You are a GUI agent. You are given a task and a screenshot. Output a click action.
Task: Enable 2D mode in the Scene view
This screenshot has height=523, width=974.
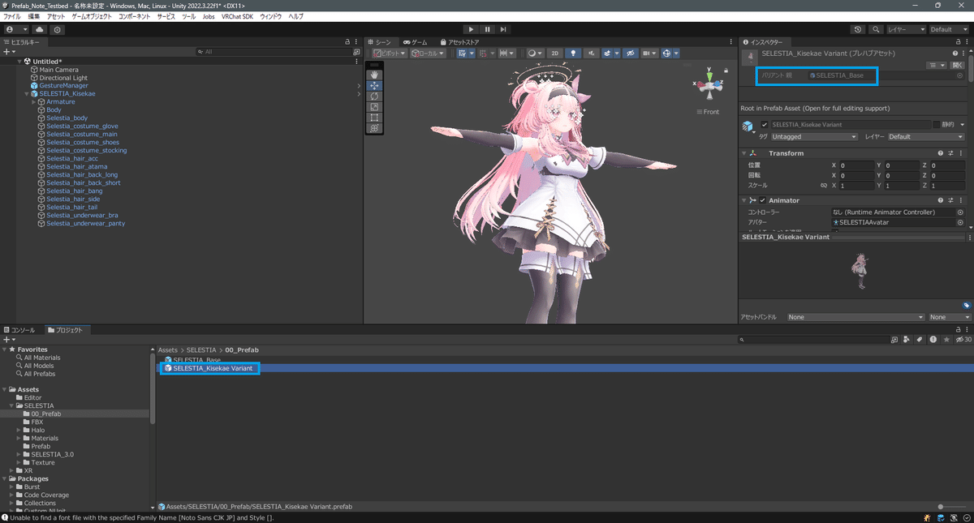pos(555,53)
